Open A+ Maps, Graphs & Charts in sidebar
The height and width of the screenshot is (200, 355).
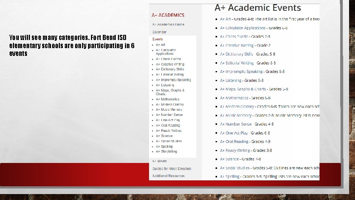[x=170, y=92]
